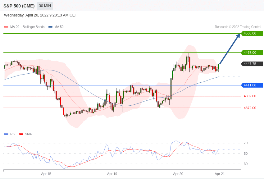Click the RSI 30 level label
264x179 pixels.
246,164
